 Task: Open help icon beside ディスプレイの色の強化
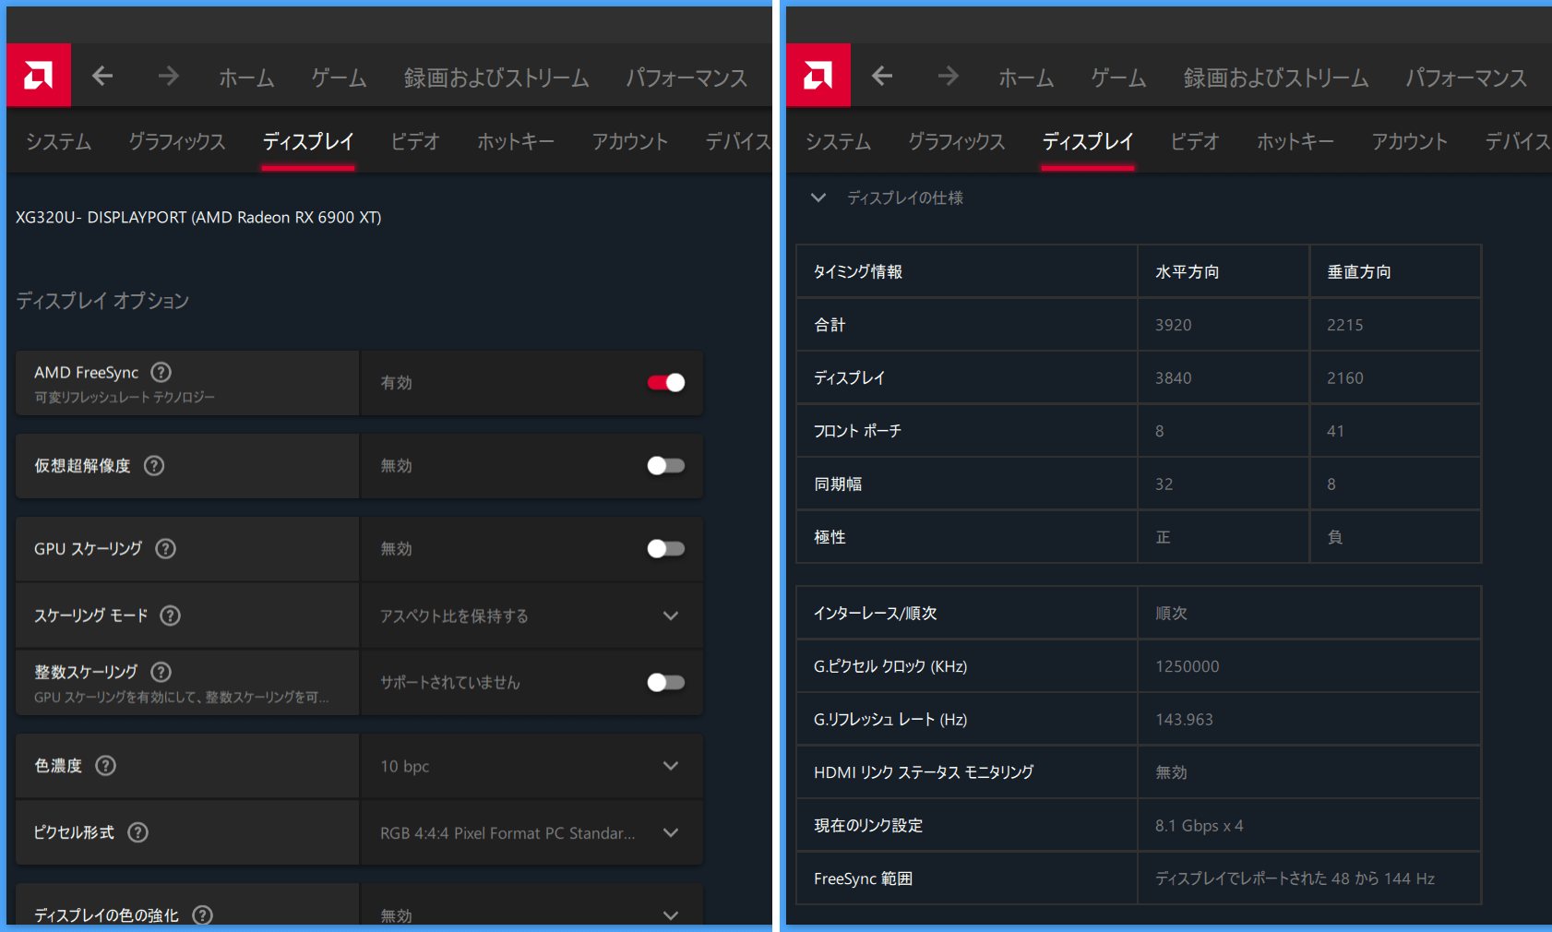[x=202, y=914]
